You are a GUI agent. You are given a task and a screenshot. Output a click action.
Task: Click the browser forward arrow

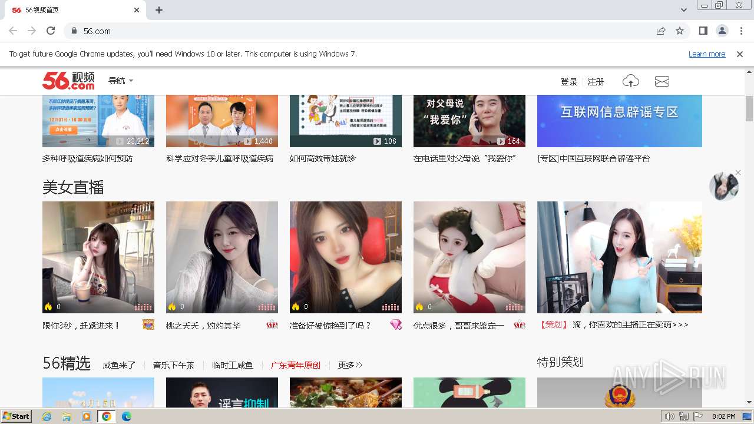tap(32, 31)
